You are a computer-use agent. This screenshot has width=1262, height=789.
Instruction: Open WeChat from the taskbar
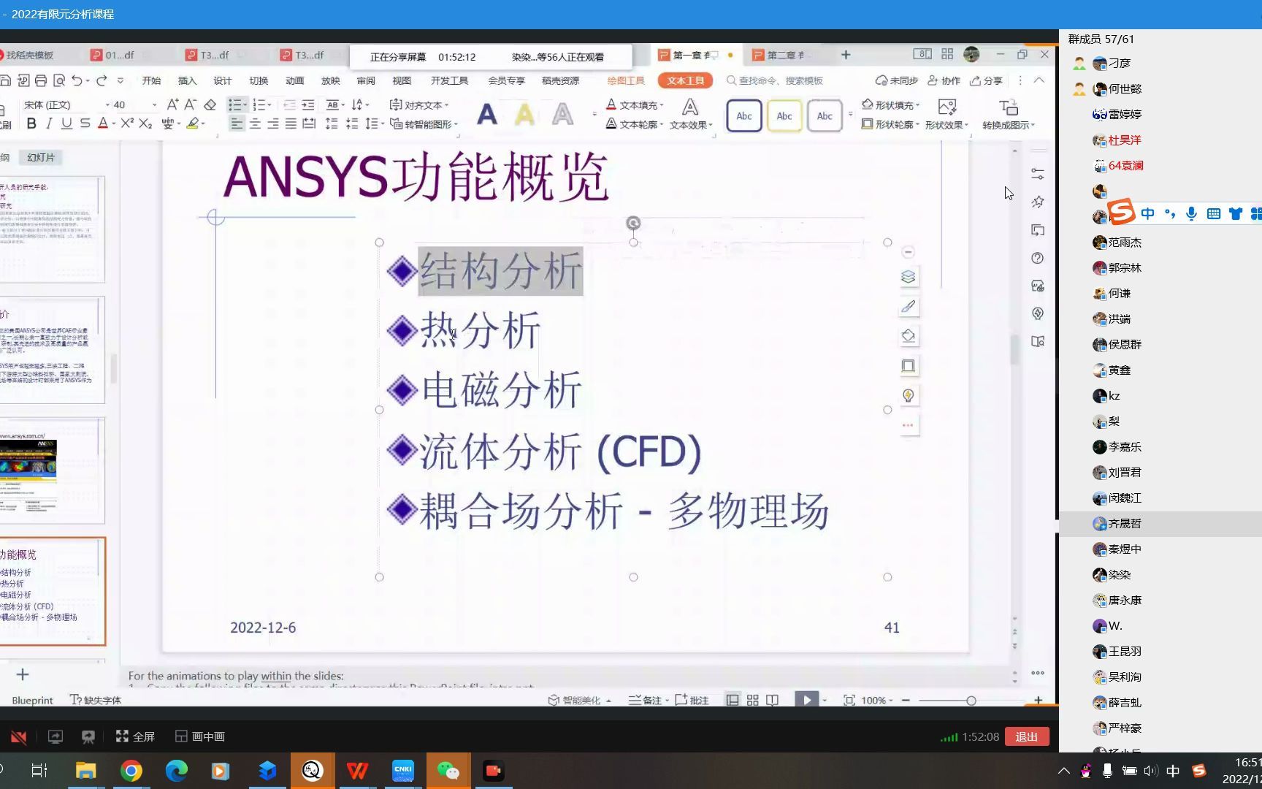click(x=448, y=771)
